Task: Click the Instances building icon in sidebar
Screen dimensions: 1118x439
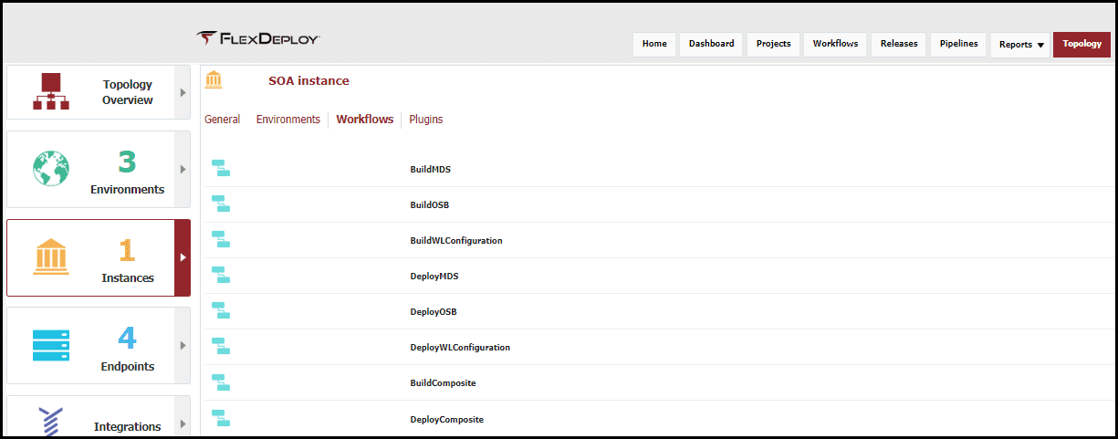Action: coord(51,257)
